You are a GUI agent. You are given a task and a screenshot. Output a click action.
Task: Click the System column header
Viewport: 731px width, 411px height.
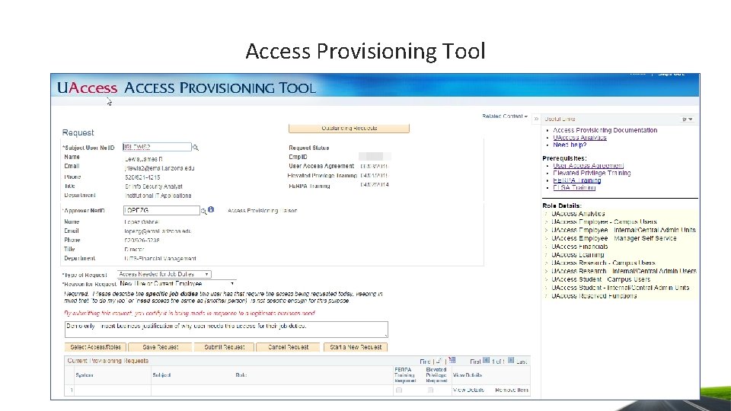(85, 375)
